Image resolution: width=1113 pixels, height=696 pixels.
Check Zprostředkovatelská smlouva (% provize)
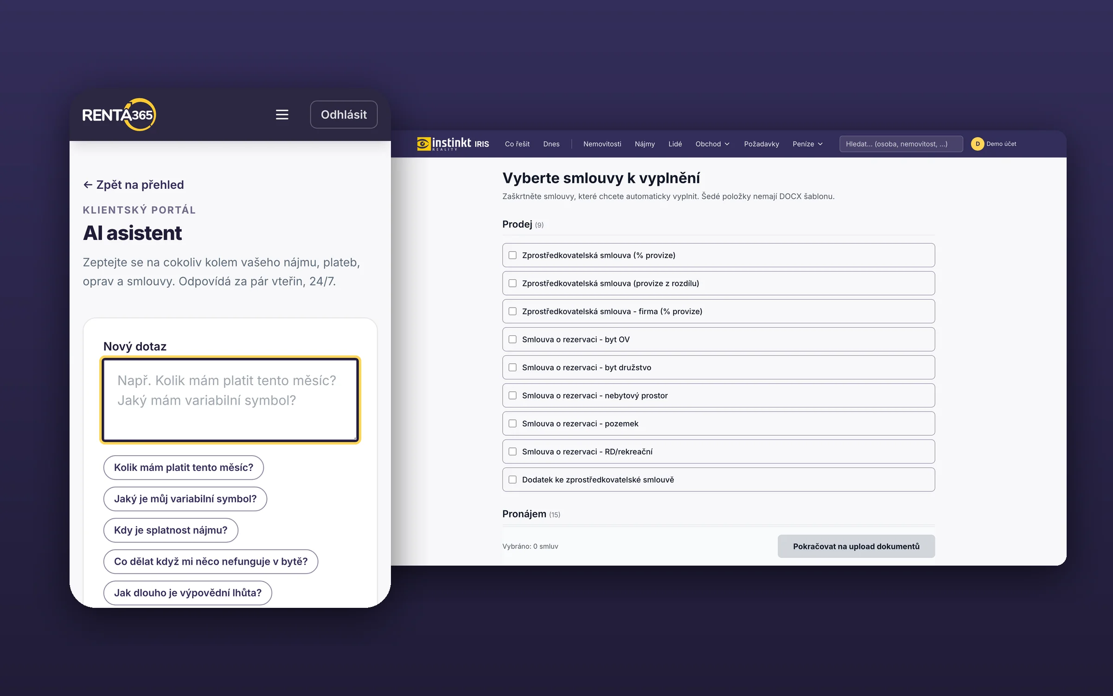(512, 255)
